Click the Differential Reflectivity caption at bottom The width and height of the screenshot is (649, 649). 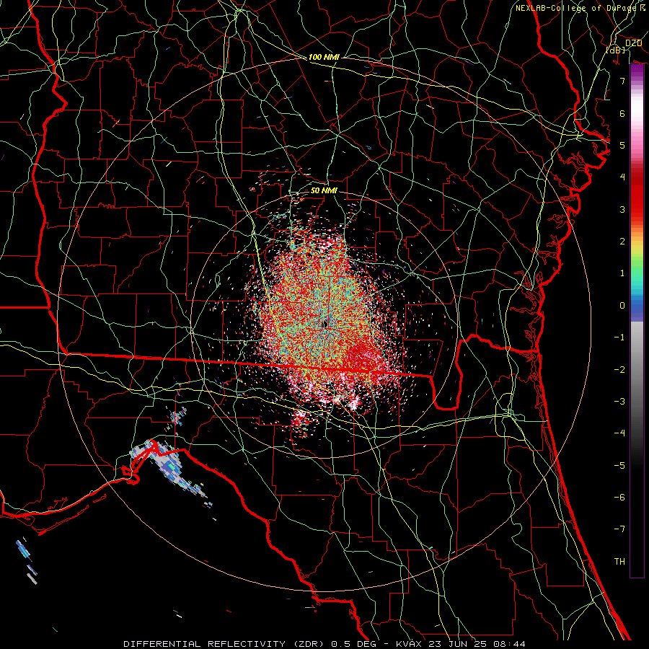pos(324,644)
